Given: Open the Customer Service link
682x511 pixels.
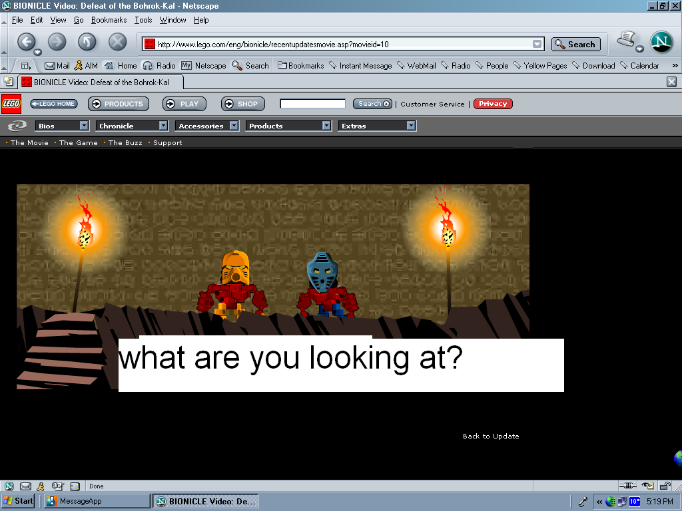Looking at the screenshot, I should [432, 104].
